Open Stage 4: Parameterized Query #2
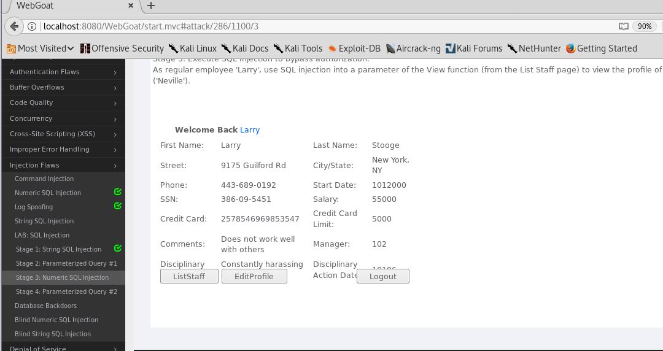 pyautogui.click(x=66, y=292)
